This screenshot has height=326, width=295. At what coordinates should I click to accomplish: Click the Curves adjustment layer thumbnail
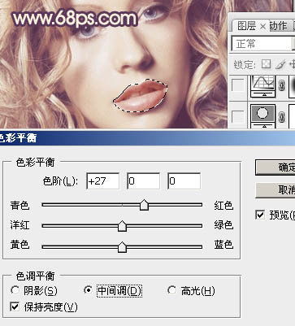[x=263, y=86]
